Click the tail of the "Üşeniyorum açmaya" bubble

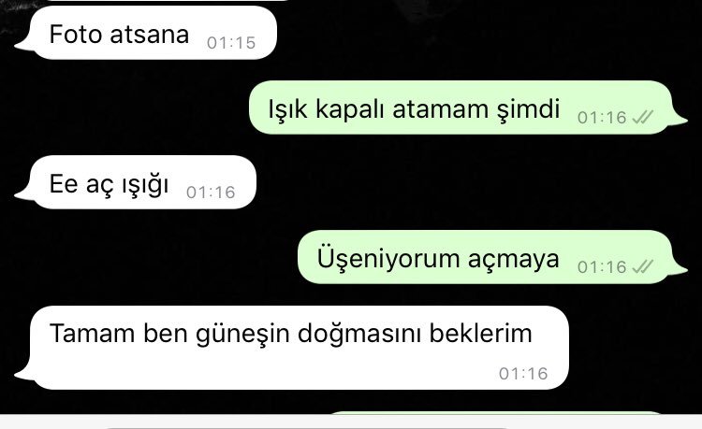[678, 268]
